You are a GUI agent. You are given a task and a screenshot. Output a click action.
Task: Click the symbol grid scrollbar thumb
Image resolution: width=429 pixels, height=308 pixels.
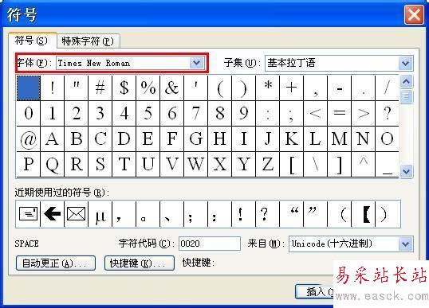(x=407, y=96)
